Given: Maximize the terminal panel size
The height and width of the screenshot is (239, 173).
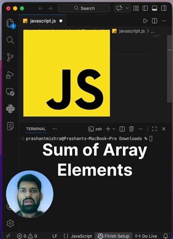Looking at the screenshot, I should [155, 129].
